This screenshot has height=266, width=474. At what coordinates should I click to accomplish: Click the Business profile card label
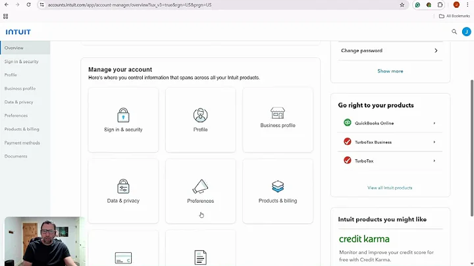point(278,125)
